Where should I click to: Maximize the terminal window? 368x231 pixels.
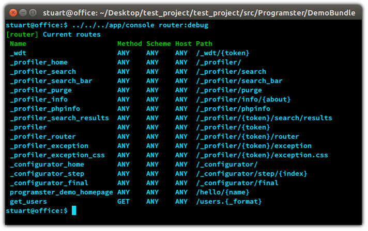click(33, 13)
